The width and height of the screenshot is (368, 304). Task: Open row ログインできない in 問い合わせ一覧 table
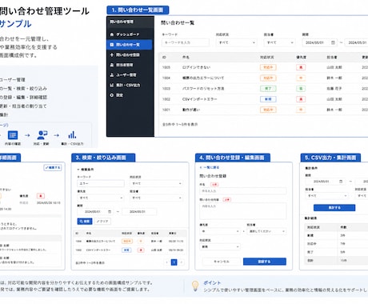click(x=263, y=67)
